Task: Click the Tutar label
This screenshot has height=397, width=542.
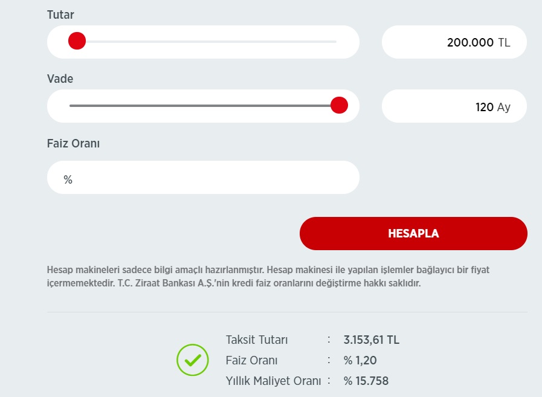Action: pyautogui.click(x=60, y=15)
